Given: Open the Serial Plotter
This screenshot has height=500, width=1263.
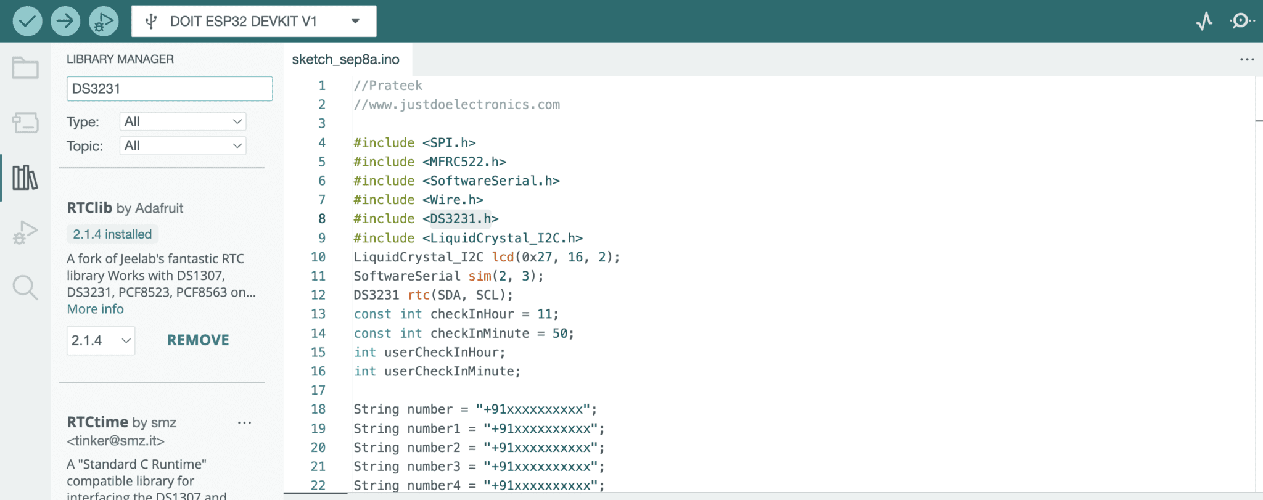Looking at the screenshot, I should pyautogui.click(x=1204, y=22).
